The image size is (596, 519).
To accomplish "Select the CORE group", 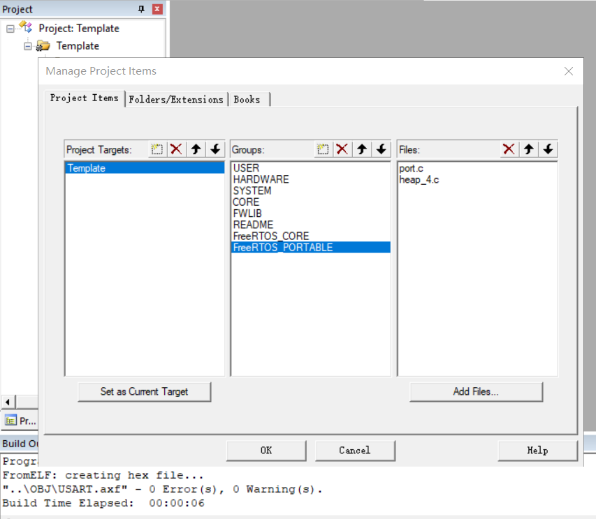I will pyautogui.click(x=310, y=202).
